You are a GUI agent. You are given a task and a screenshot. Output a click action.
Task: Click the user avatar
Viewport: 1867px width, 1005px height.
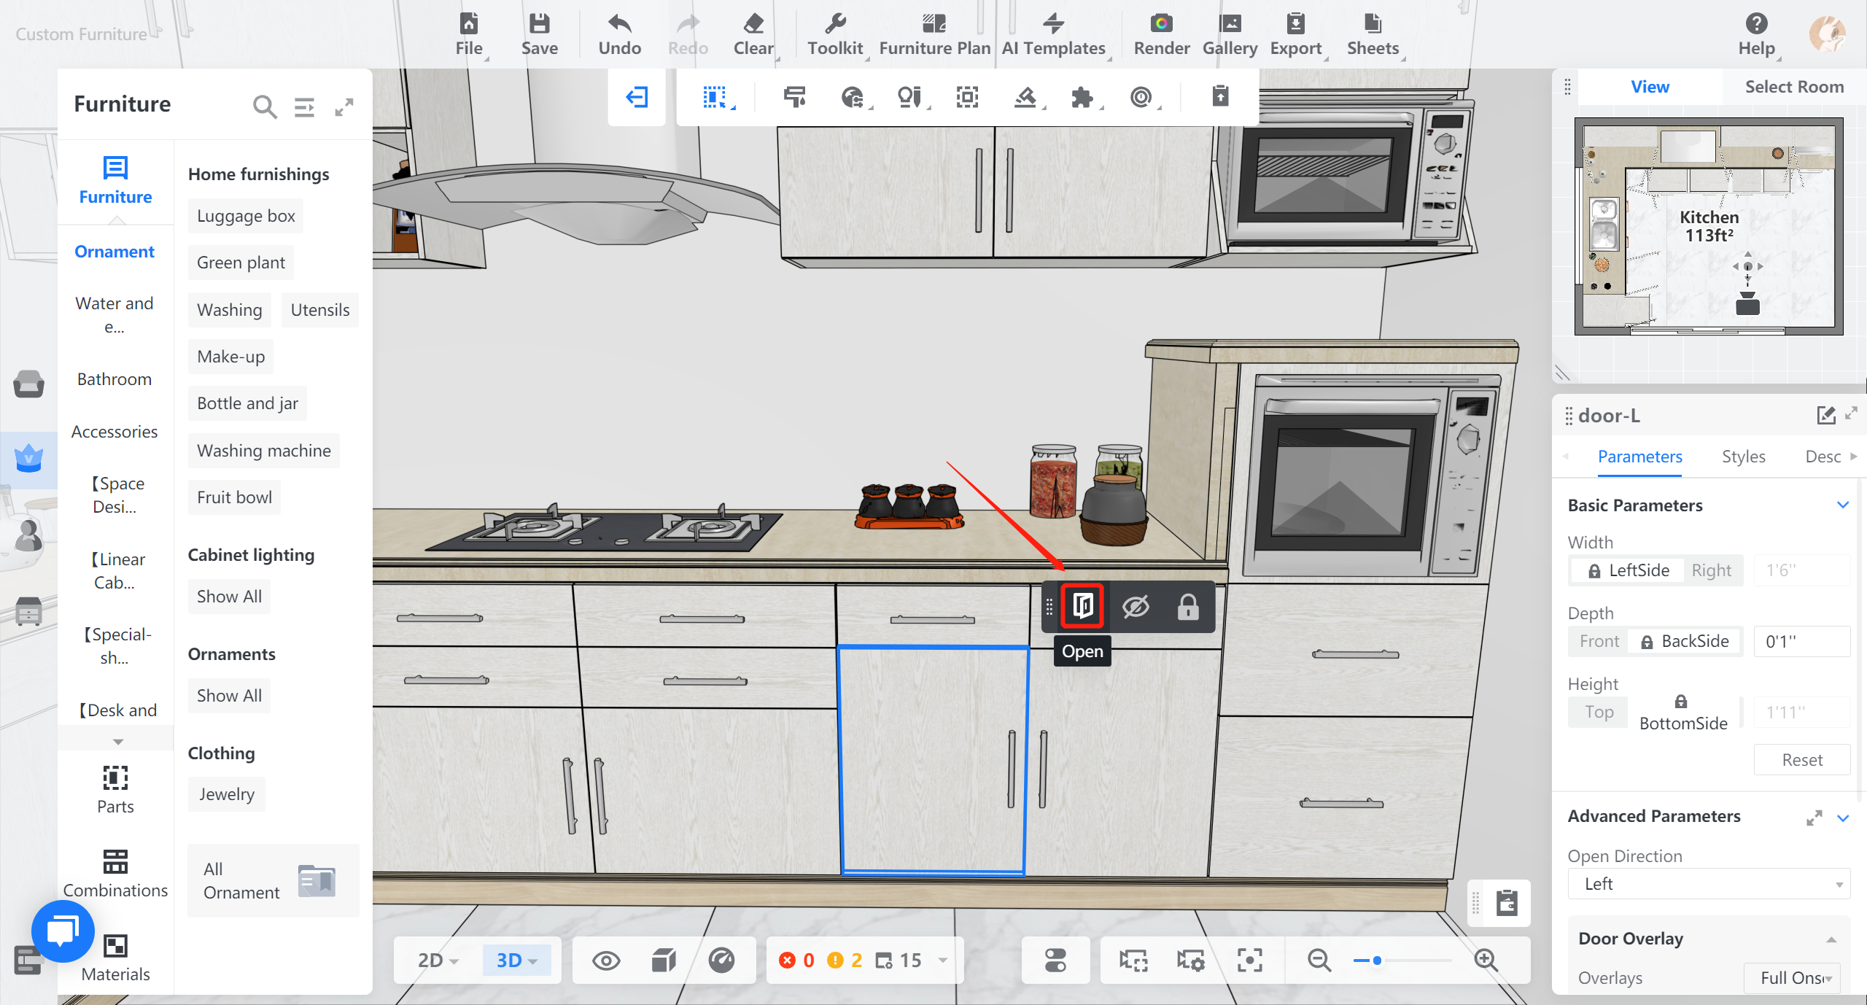click(x=1828, y=34)
